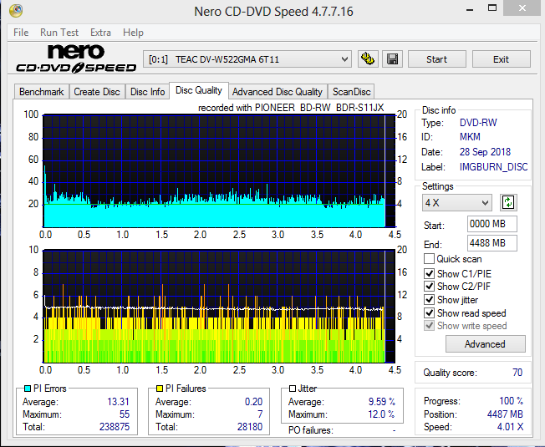Click the greyed Show write speed checkbox

(x=430, y=326)
